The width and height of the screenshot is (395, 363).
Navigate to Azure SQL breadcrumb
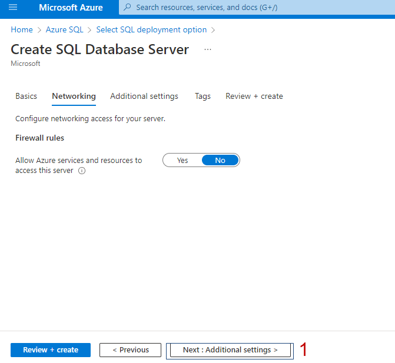point(65,29)
